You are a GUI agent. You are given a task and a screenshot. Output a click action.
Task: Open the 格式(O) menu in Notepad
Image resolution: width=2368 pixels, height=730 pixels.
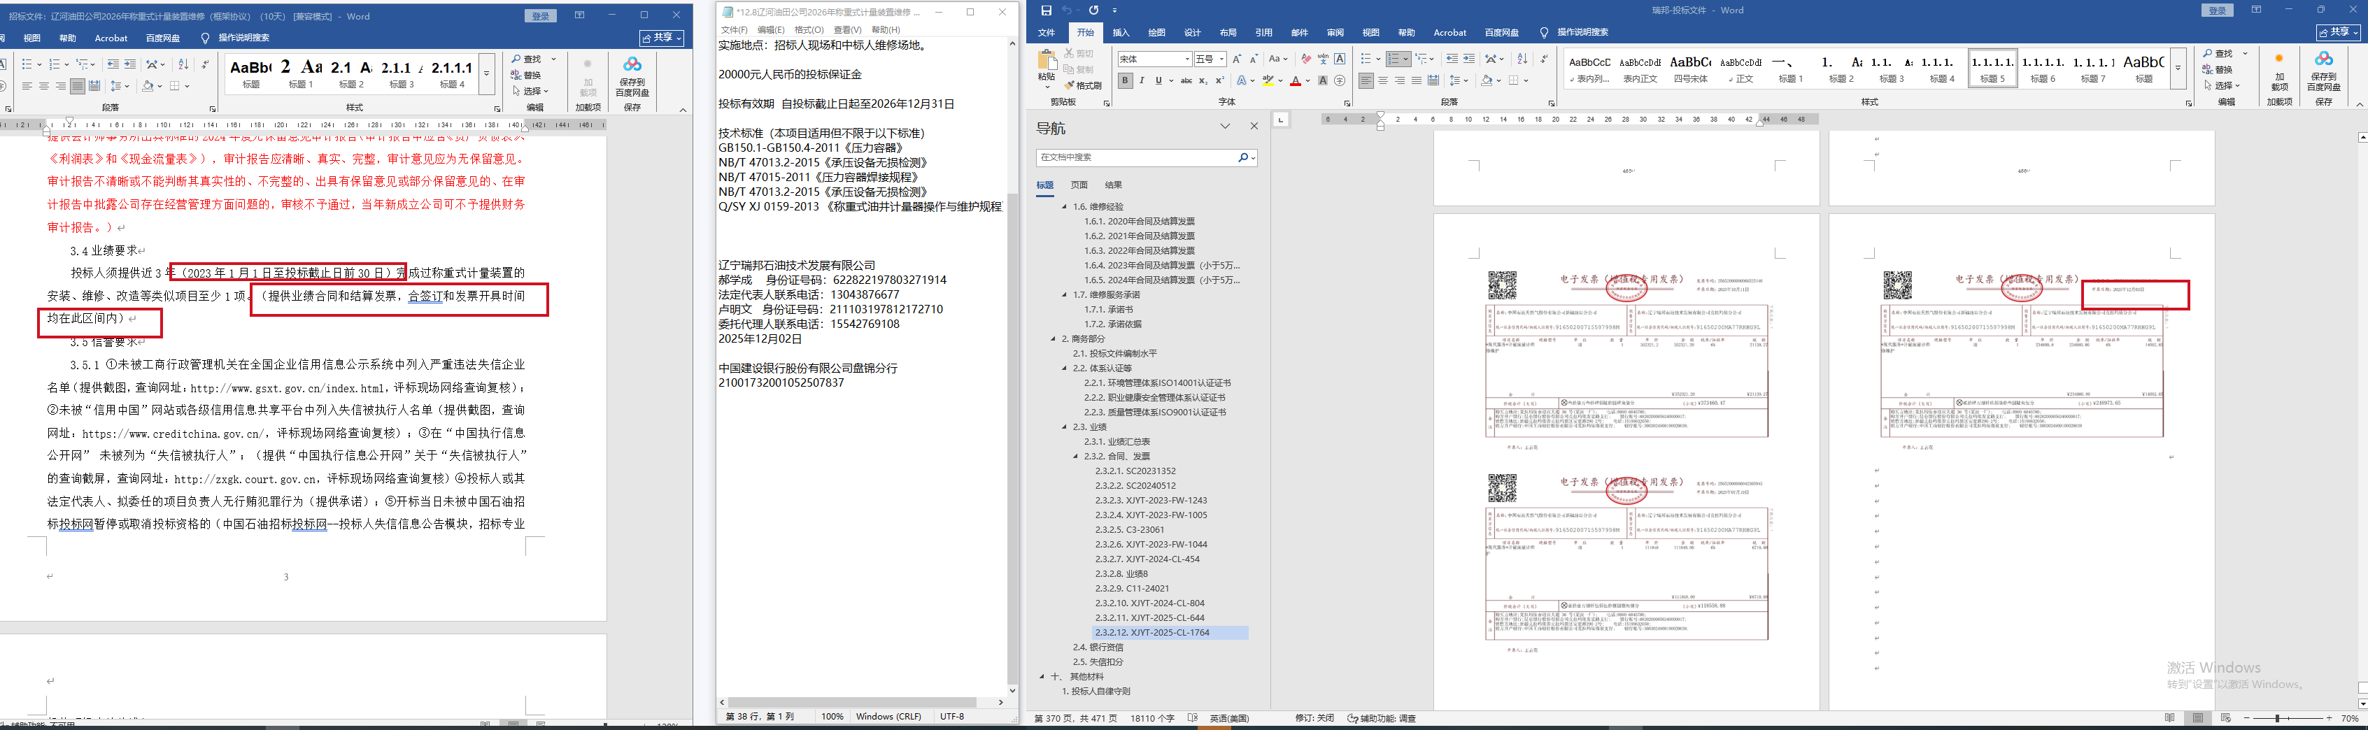click(809, 30)
